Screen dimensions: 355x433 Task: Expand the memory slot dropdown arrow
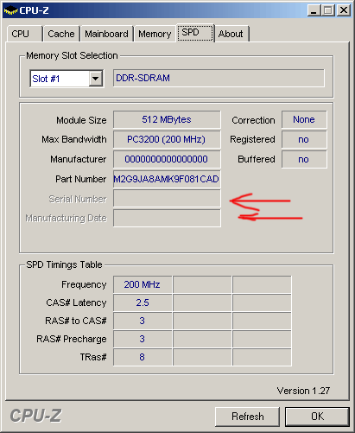(x=96, y=79)
